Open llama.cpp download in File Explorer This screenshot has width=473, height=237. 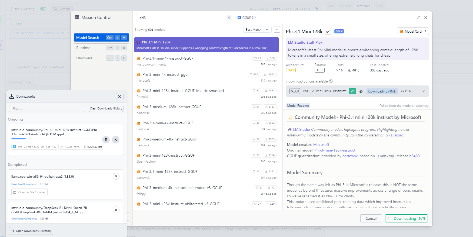[29, 192]
